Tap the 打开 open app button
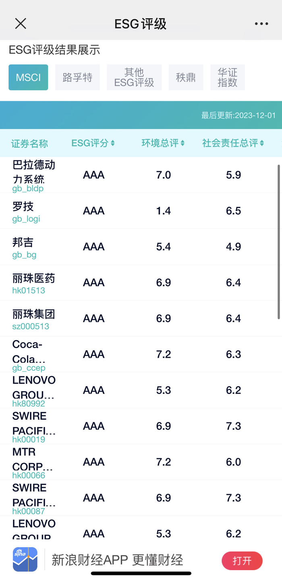The image size is (282, 581). tap(242, 560)
